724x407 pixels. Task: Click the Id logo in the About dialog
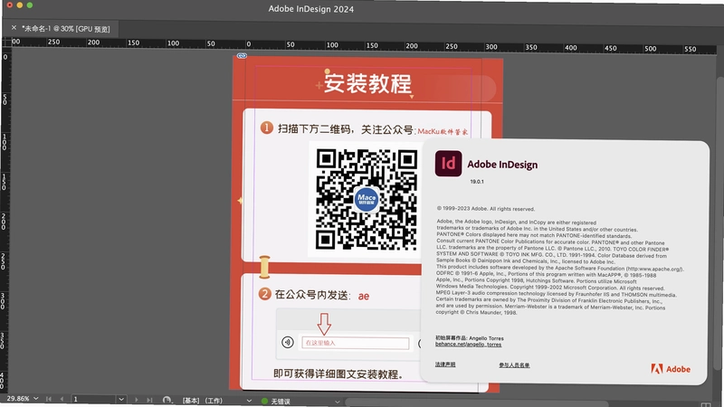448,164
